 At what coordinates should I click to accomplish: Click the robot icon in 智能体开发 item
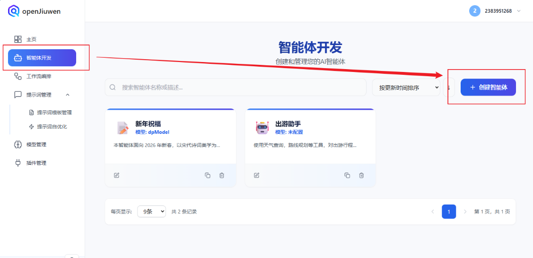pyautogui.click(x=17, y=58)
